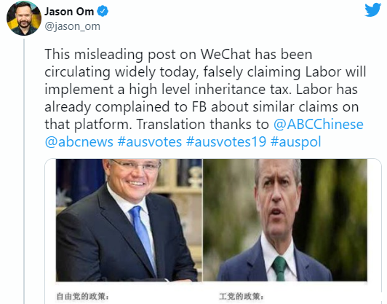Click the 自由党的政策 caption text
The width and height of the screenshot is (387, 304).
click(x=83, y=296)
